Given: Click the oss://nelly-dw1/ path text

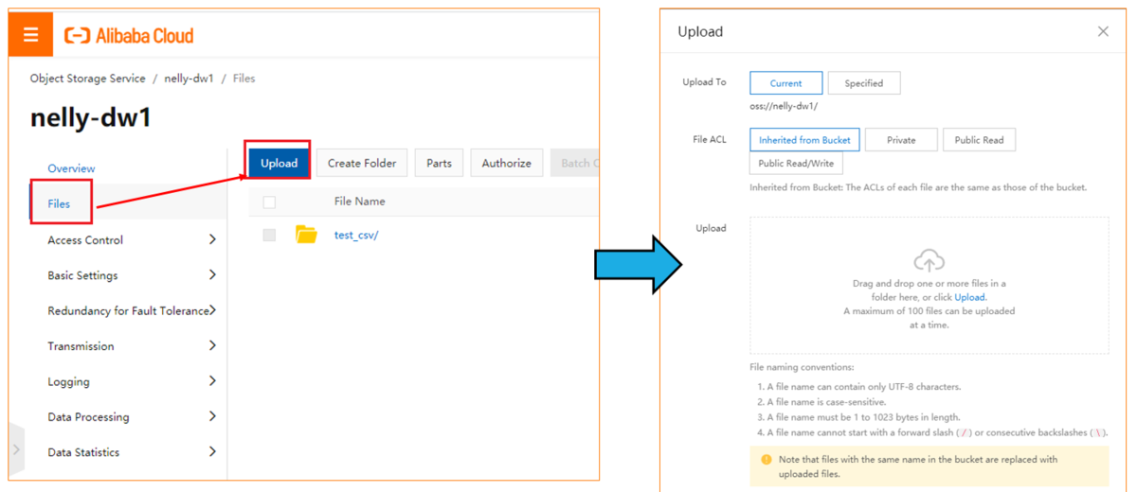Looking at the screenshot, I should (784, 106).
